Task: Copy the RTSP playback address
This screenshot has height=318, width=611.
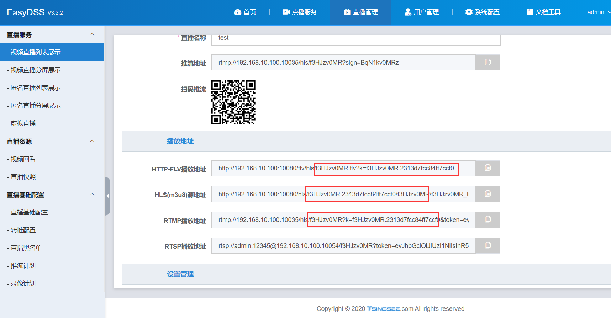Action: (488, 245)
